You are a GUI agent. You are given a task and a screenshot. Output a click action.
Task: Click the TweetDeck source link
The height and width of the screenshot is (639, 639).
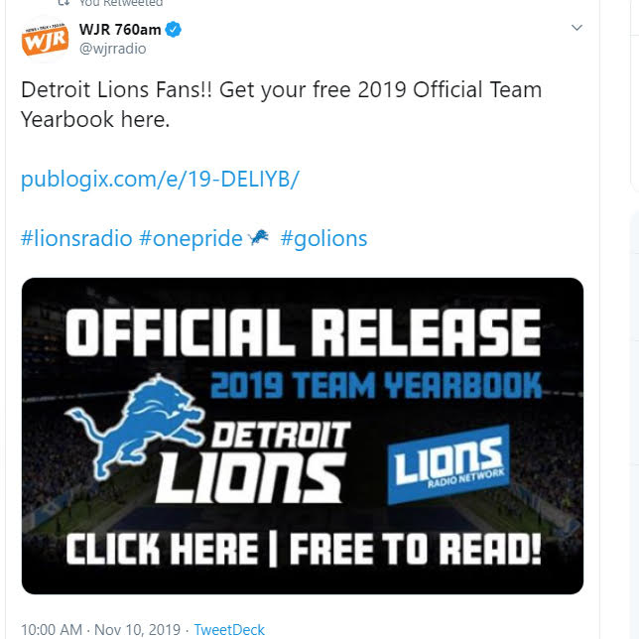click(x=229, y=630)
